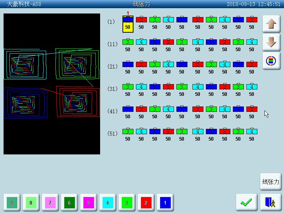The height and width of the screenshot is (213, 284).
Task: Choose the bright green needle 3 button
Action: tap(127, 203)
